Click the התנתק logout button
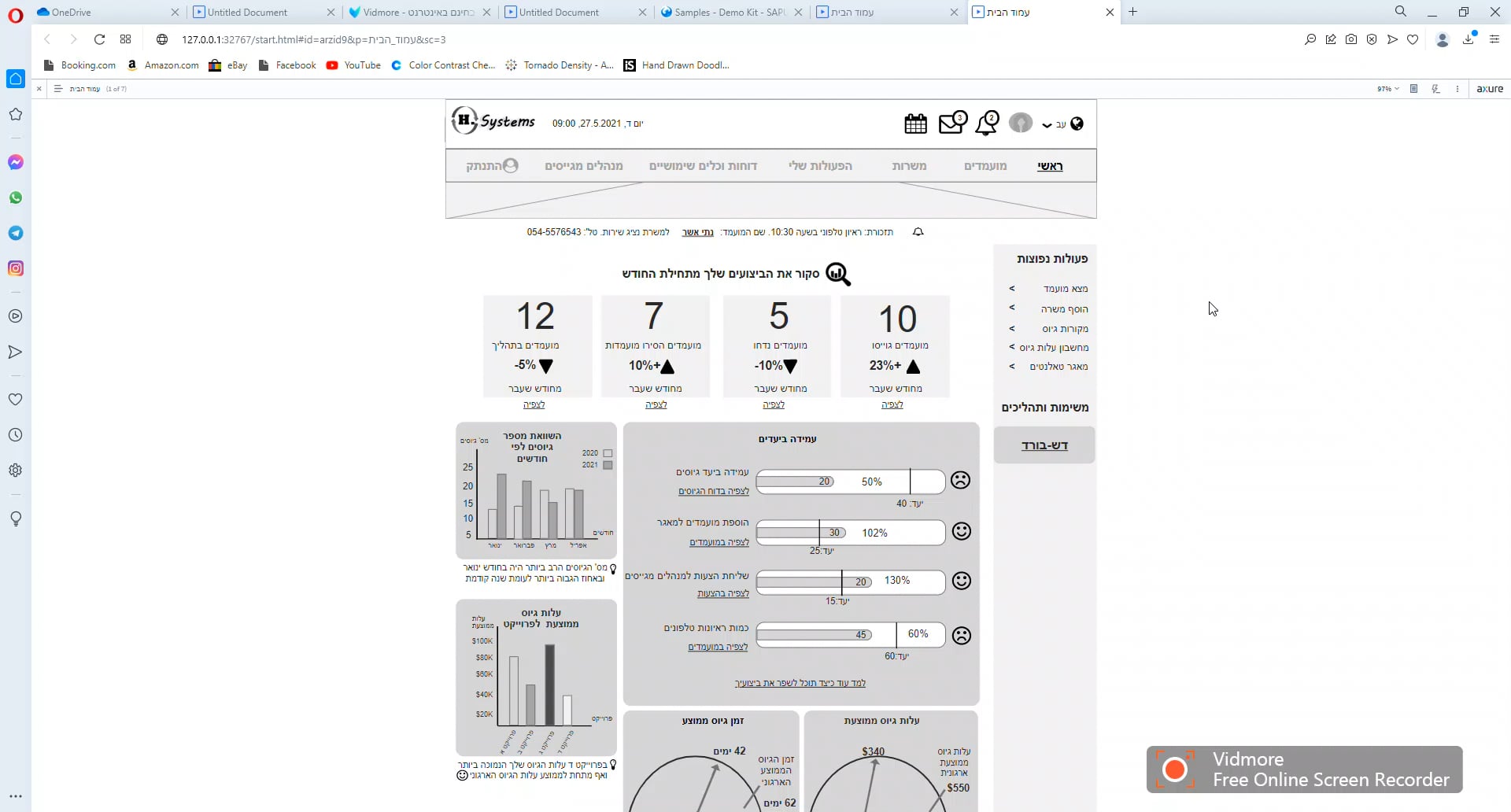Viewport: 1511px width, 812px height. 492,165
